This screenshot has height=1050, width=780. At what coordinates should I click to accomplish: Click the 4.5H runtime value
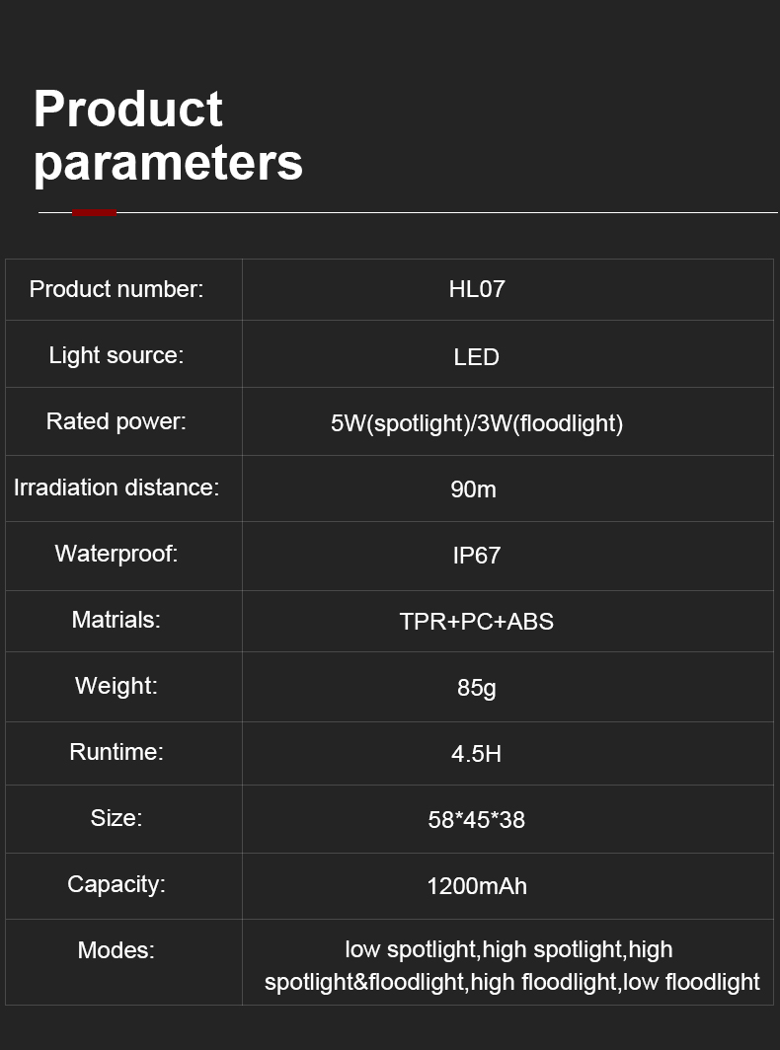click(x=477, y=754)
